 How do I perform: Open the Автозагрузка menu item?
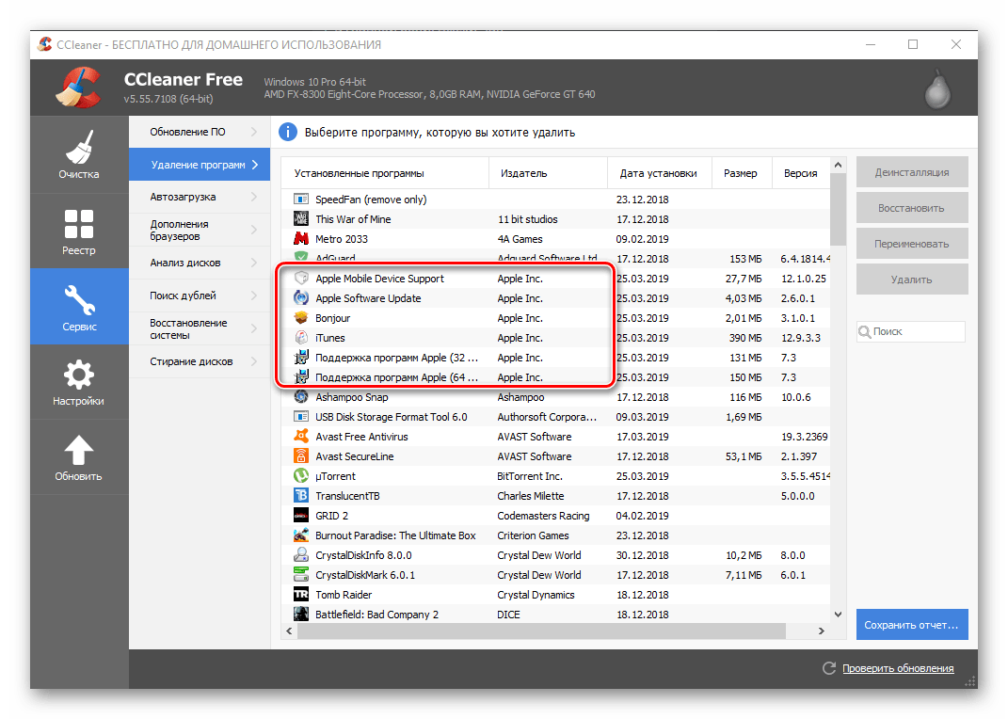[200, 197]
